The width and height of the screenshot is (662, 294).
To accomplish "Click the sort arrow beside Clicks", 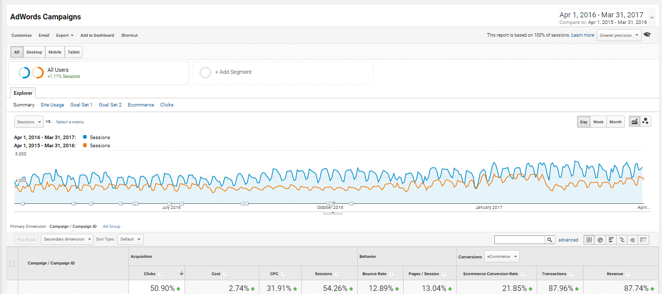I will coord(182,274).
